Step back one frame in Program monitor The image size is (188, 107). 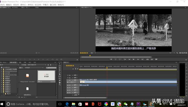coord(129,59)
